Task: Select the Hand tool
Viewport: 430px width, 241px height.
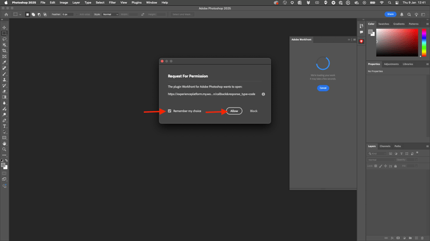Action: pyautogui.click(x=4, y=144)
